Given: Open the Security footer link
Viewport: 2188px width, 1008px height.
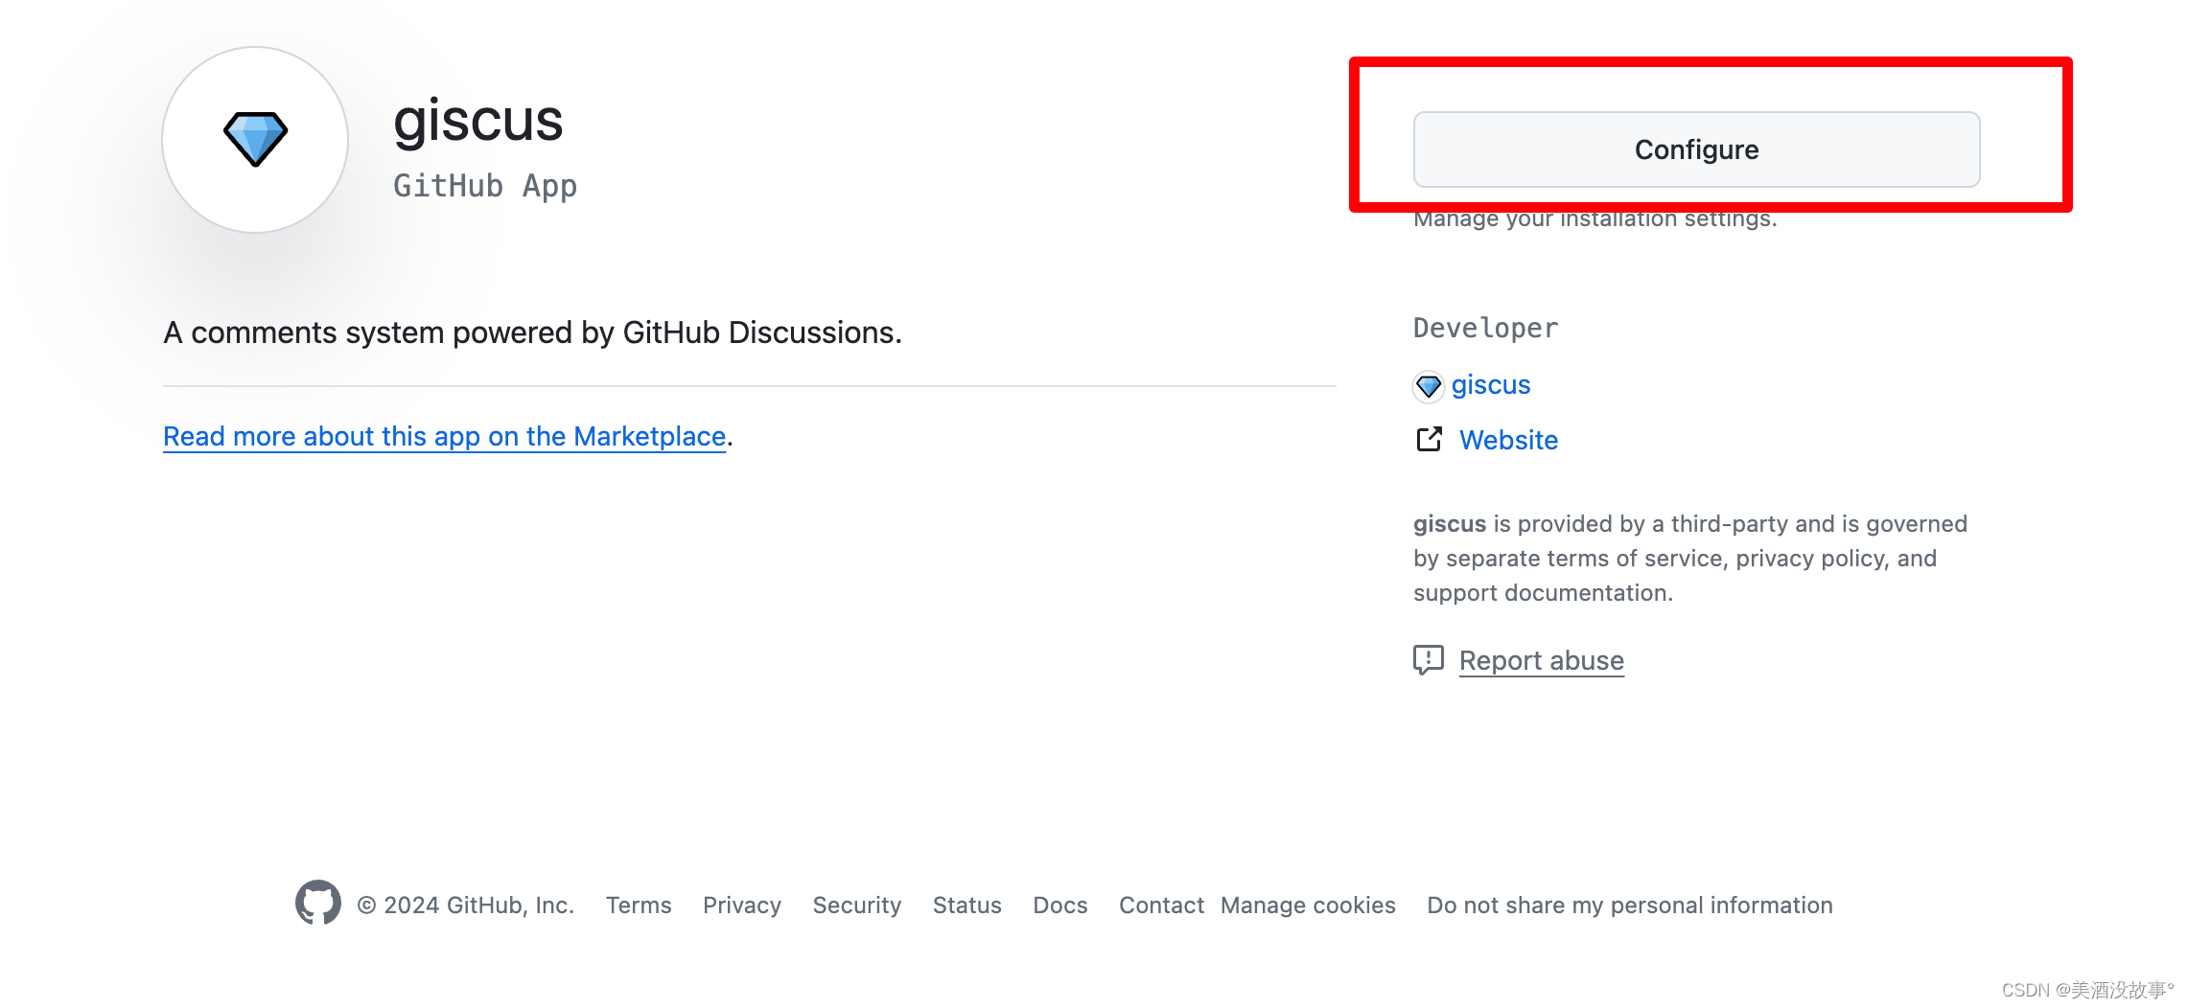Looking at the screenshot, I should coord(857,905).
